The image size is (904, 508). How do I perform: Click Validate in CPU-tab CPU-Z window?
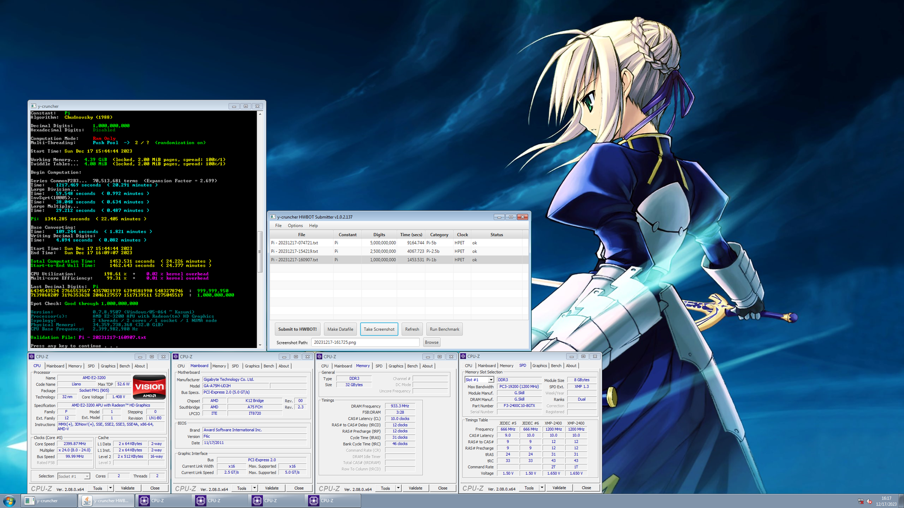[x=128, y=488]
